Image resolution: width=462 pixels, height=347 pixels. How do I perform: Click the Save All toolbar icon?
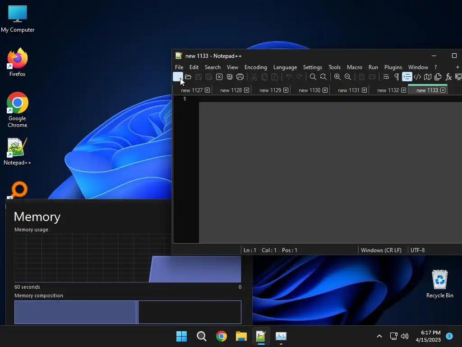click(208, 77)
